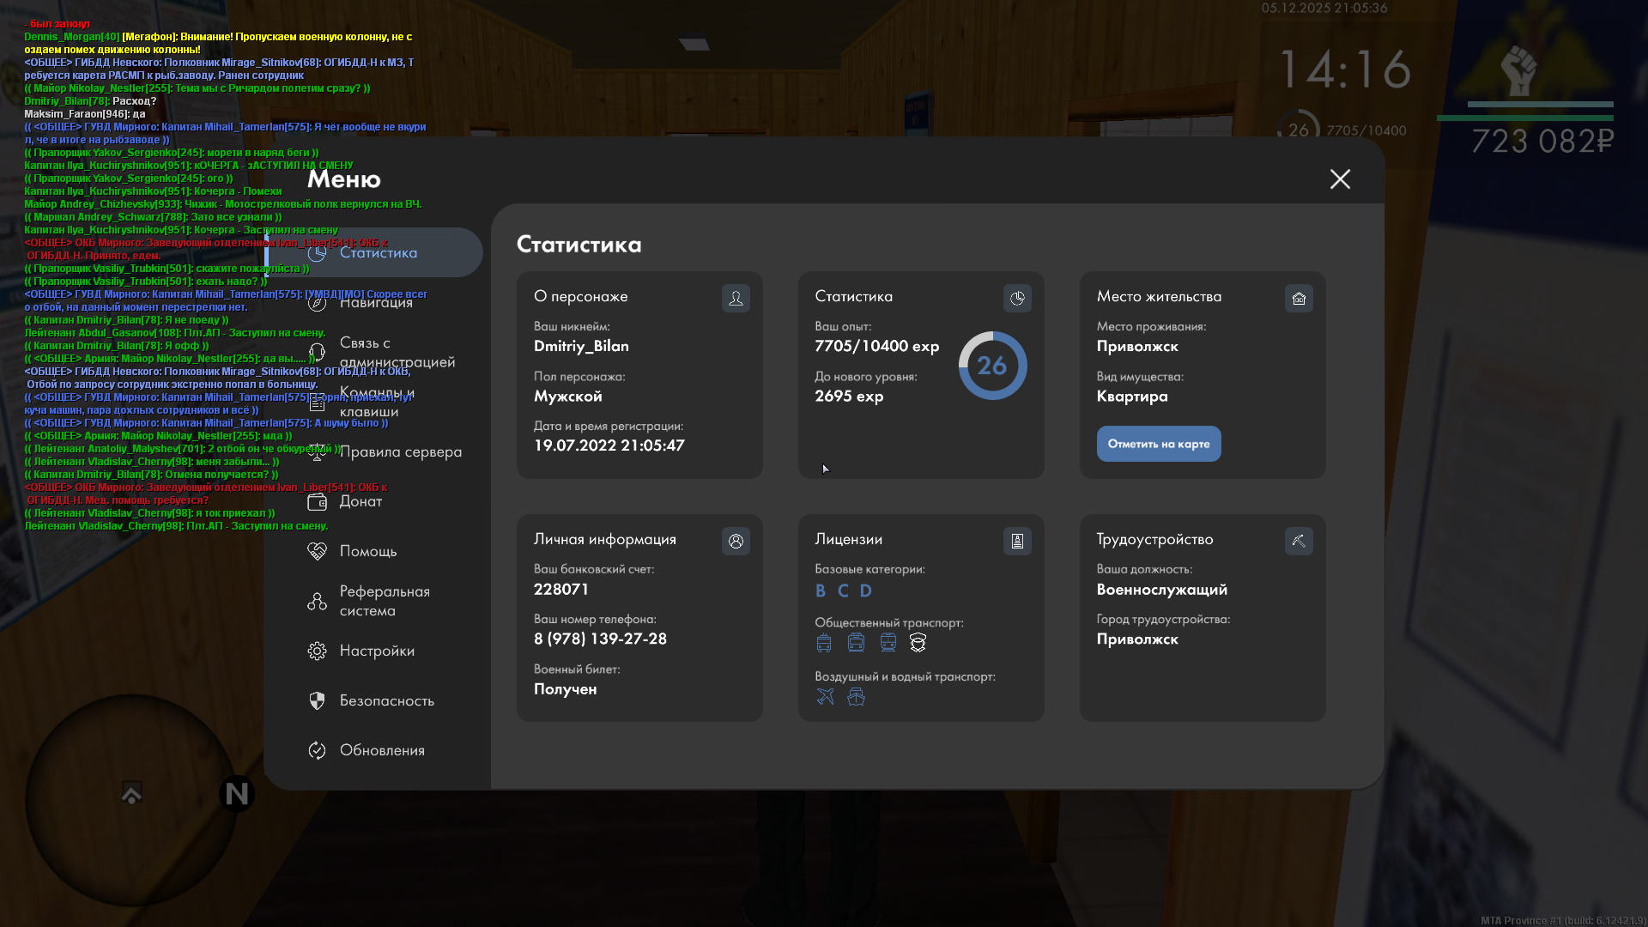Click the first public transport bus icon
Image resolution: width=1648 pixels, height=927 pixels.
point(824,642)
